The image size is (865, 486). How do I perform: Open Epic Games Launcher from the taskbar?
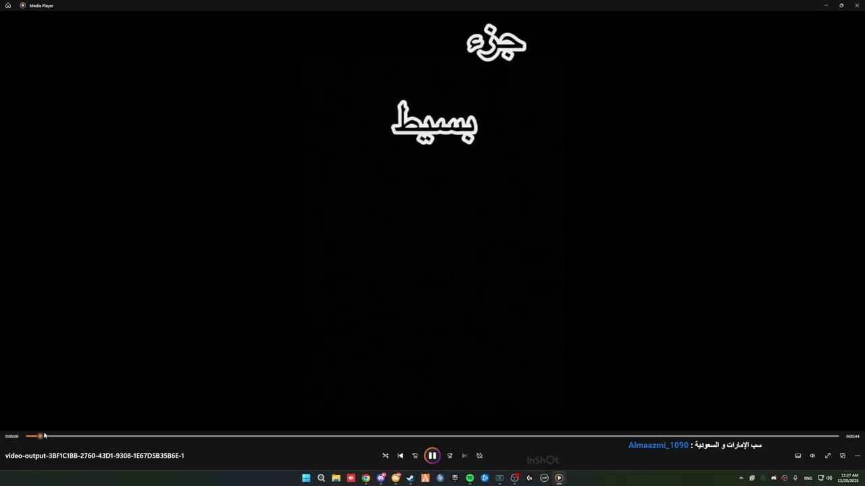[x=455, y=478]
